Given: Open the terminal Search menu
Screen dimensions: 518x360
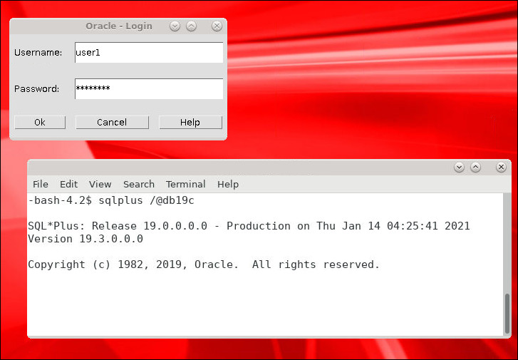Looking at the screenshot, I should coord(139,184).
